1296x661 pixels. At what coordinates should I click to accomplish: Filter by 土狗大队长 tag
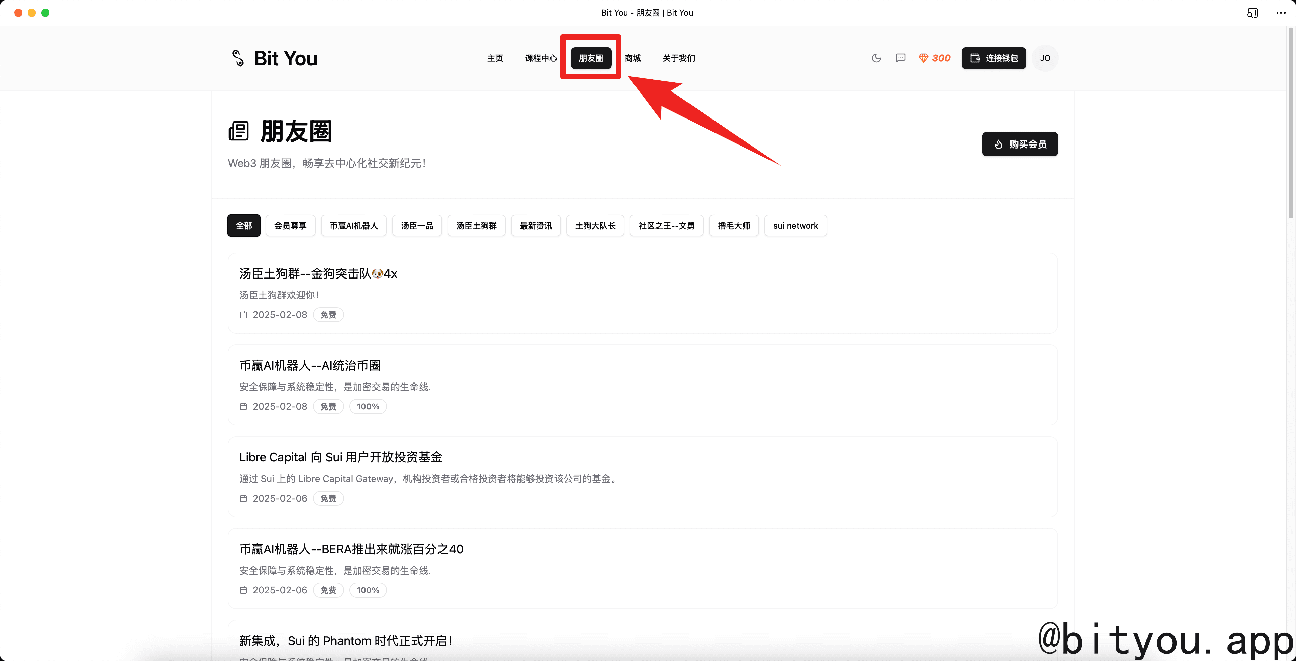click(595, 226)
